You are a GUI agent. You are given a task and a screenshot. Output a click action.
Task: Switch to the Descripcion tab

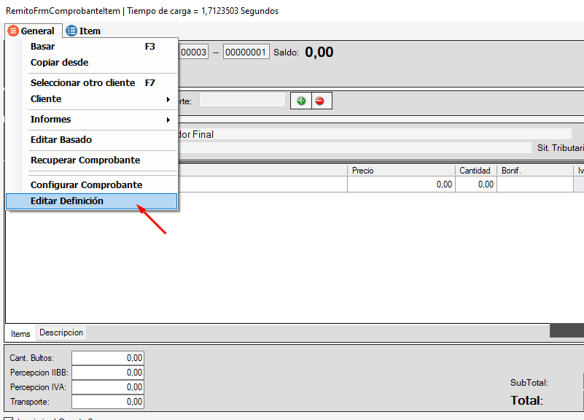click(x=62, y=332)
